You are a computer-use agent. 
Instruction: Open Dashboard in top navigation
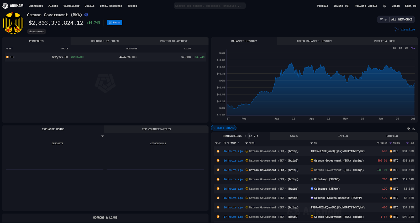(x=36, y=6)
